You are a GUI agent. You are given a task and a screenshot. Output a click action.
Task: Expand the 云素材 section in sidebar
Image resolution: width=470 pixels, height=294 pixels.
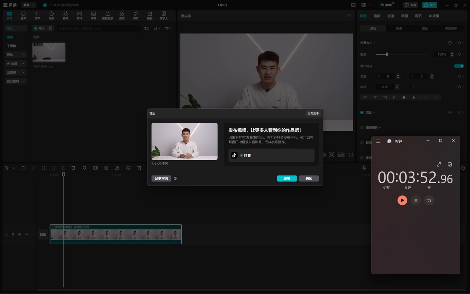coord(16,72)
